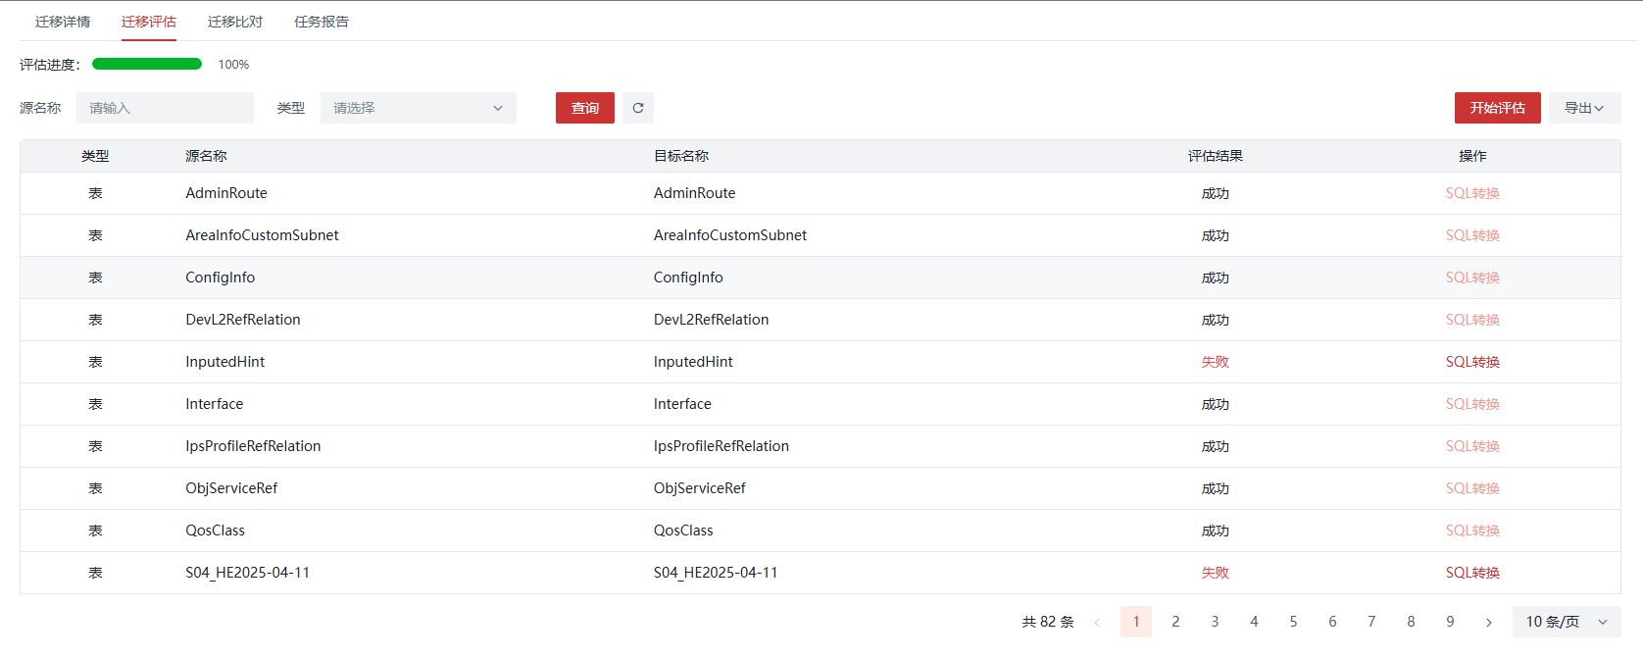Image resolution: width=1643 pixels, height=658 pixels.
Task: Open the 10 条/页 page size selector
Action: coord(1566,622)
